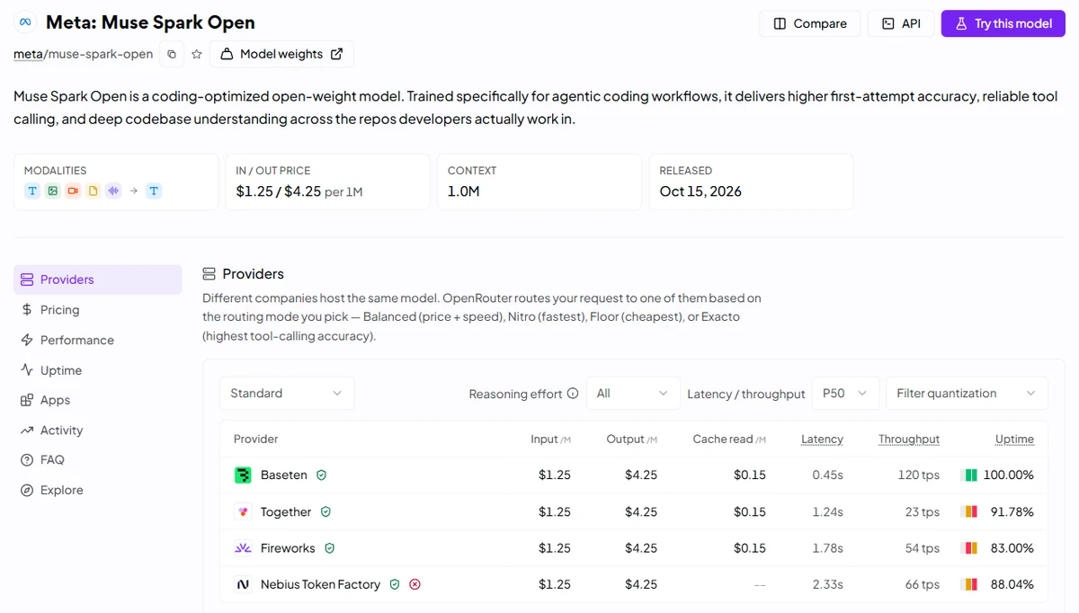
Task: Open the Reasoning effort All dropdown
Action: pos(633,393)
